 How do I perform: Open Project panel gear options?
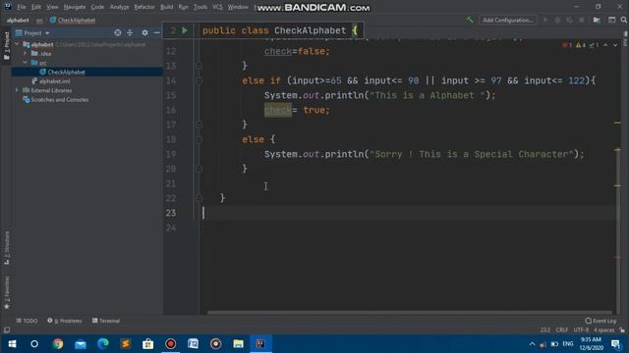point(144,32)
